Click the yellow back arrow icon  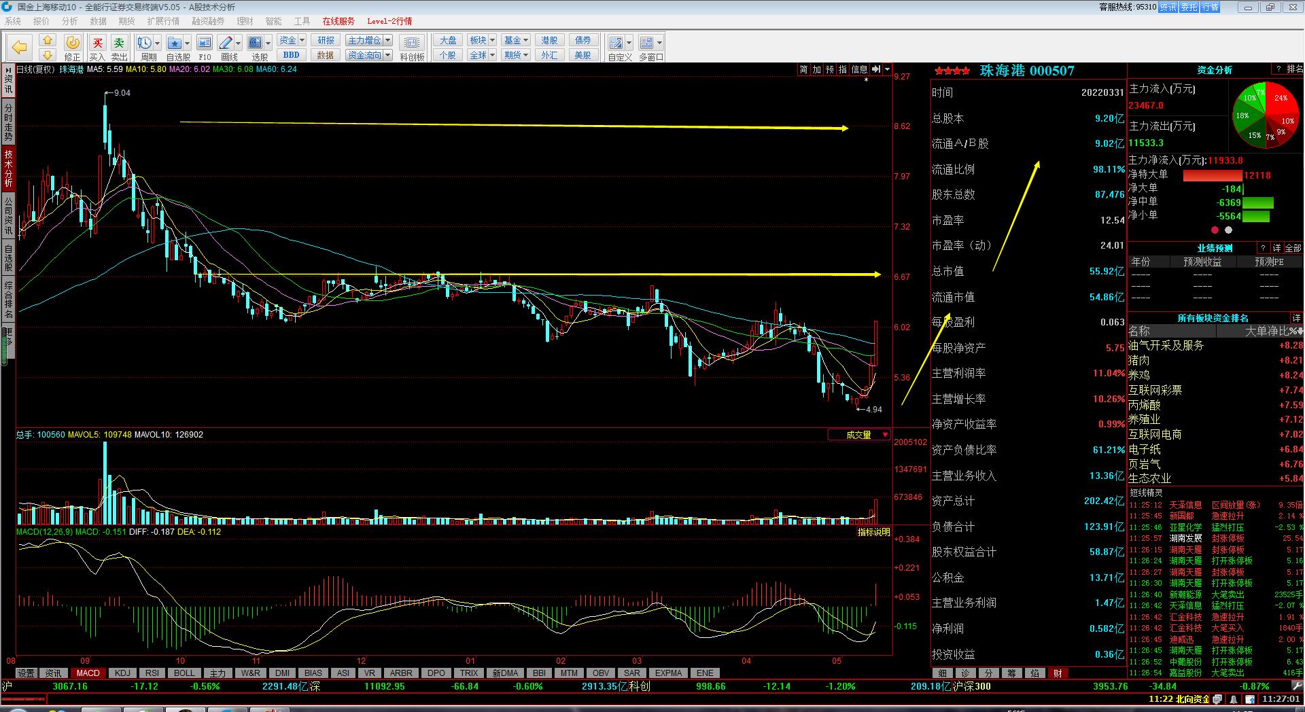point(19,48)
